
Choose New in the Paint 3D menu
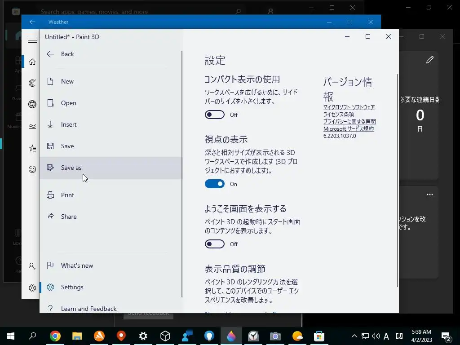tap(111, 81)
